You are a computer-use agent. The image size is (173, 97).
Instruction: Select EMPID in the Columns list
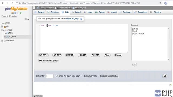coord(135,29)
